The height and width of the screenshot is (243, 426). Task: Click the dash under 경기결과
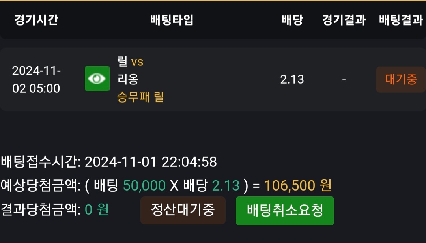point(344,80)
